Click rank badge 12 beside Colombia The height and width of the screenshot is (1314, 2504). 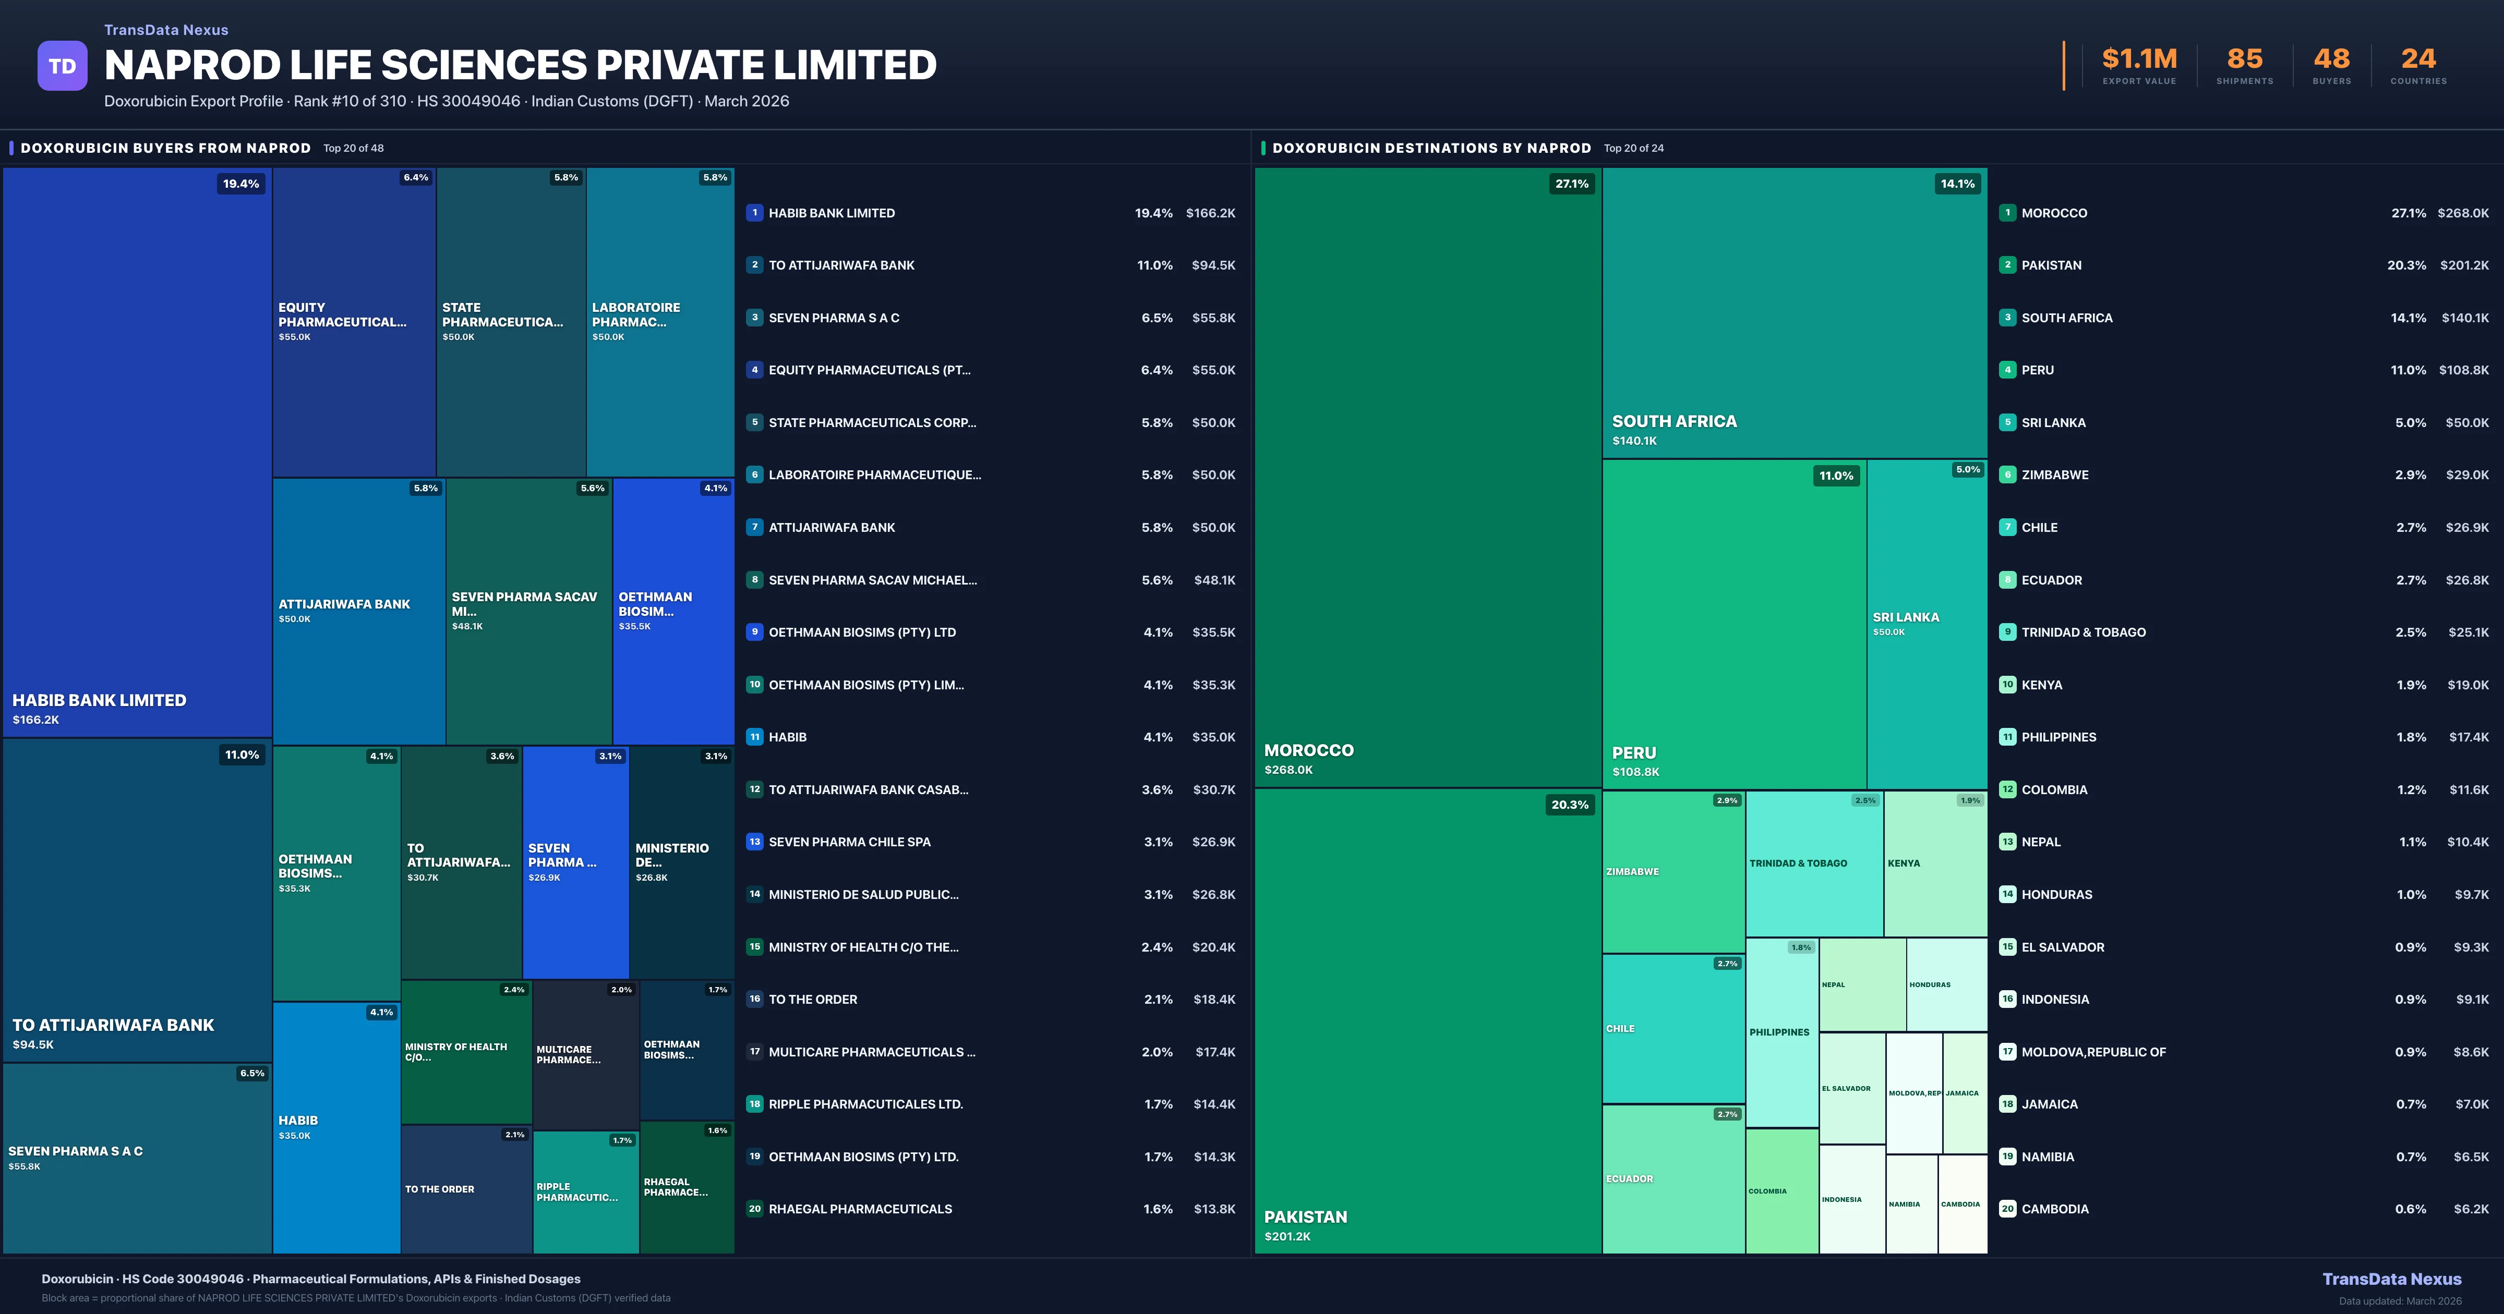tap(2007, 789)
